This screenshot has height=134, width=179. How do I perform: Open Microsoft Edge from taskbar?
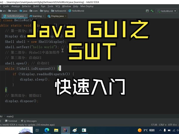[x=47, y=130]
